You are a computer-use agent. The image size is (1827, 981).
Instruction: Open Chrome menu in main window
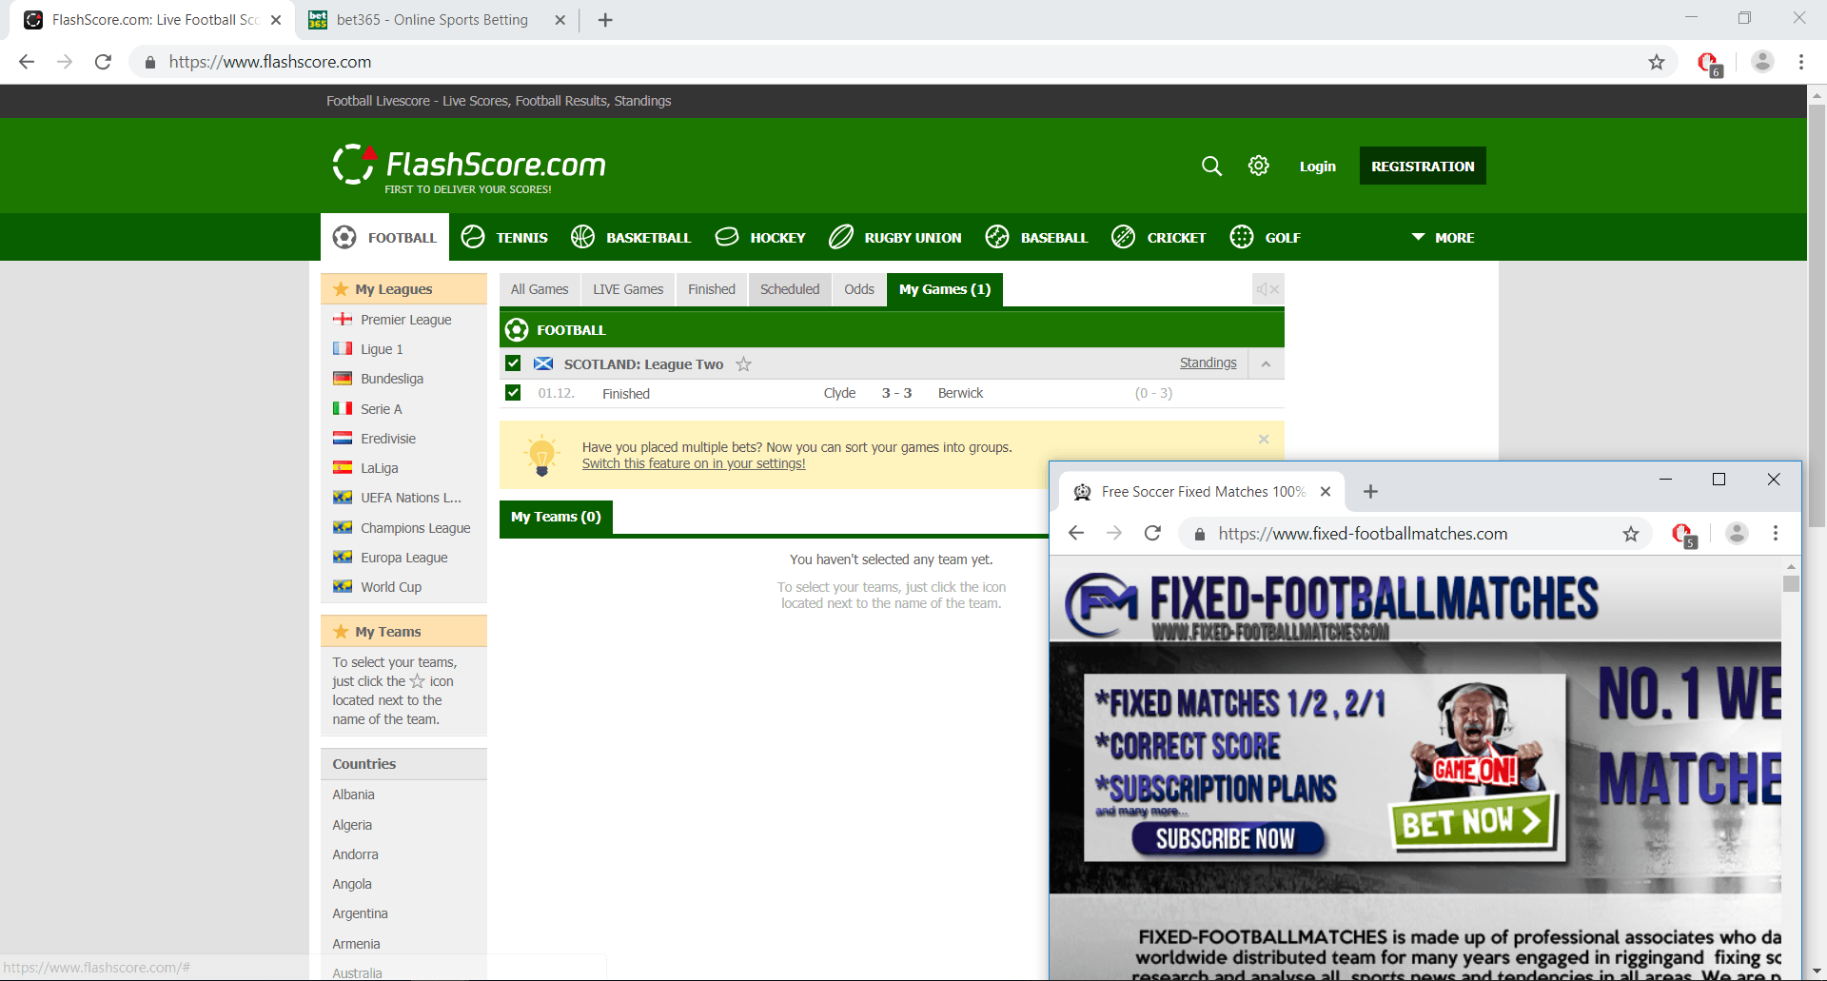(x=1801, y=62)
